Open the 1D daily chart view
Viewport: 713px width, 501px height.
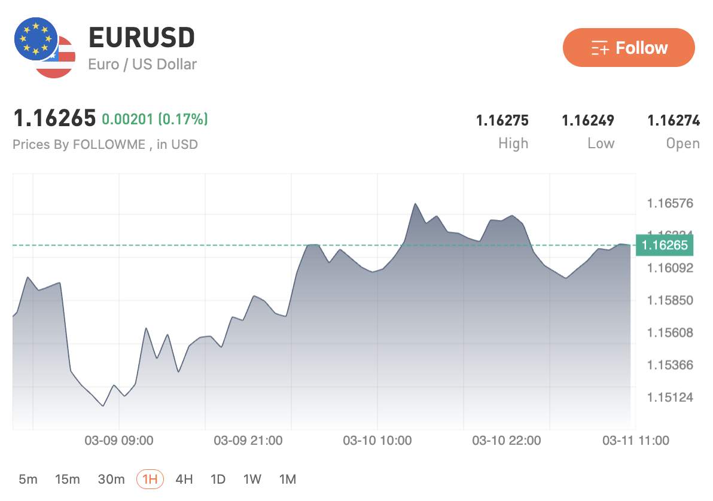tap(218, 479)
